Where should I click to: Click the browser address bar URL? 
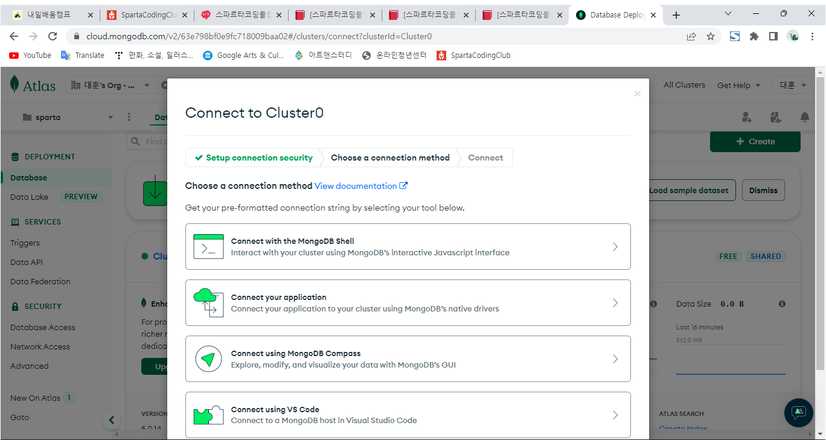[259, 36]
